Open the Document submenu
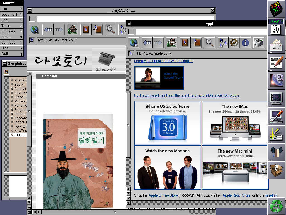This screenshot has height=215, width=286. 12,15
